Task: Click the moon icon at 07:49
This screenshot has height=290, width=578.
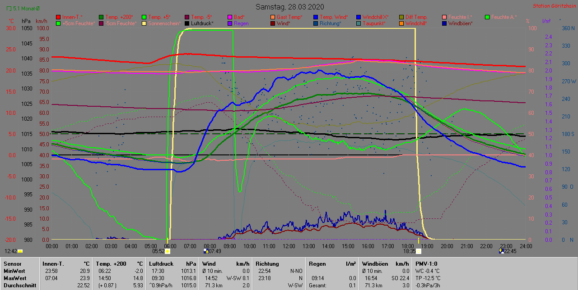Action: pyautogui.click(x=206, y=250)
